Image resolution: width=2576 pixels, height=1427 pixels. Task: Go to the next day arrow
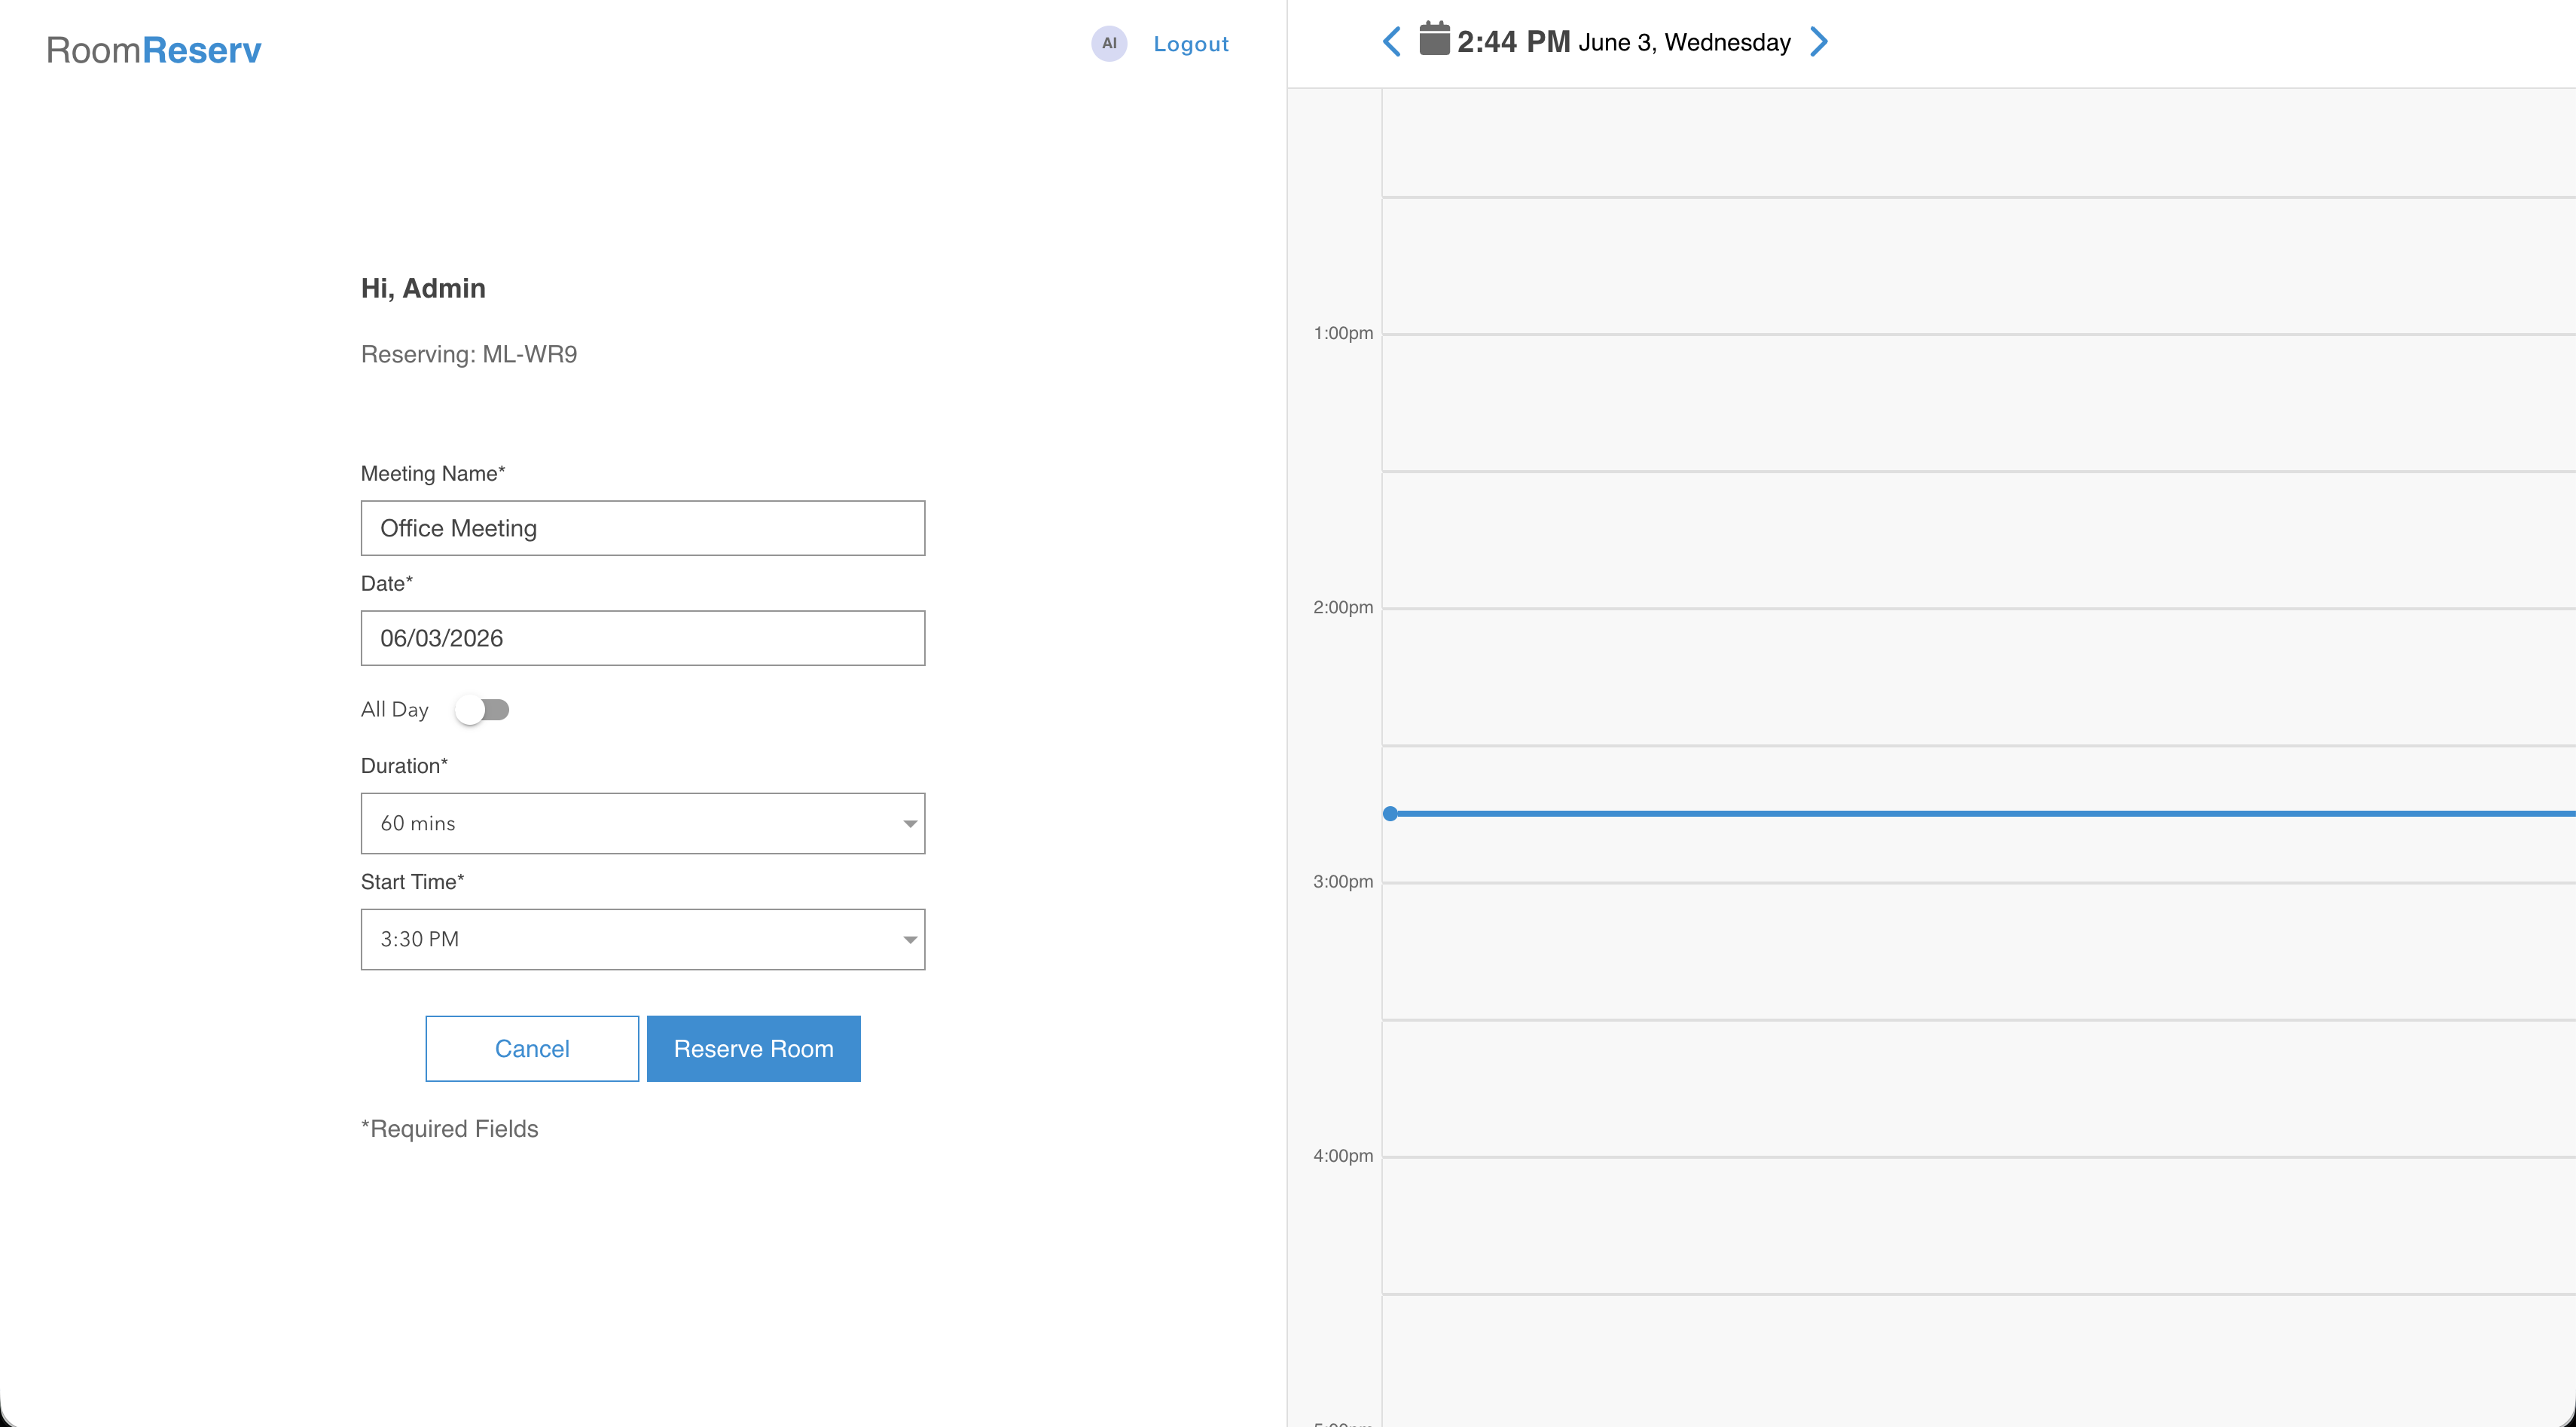pos(1819,42)
